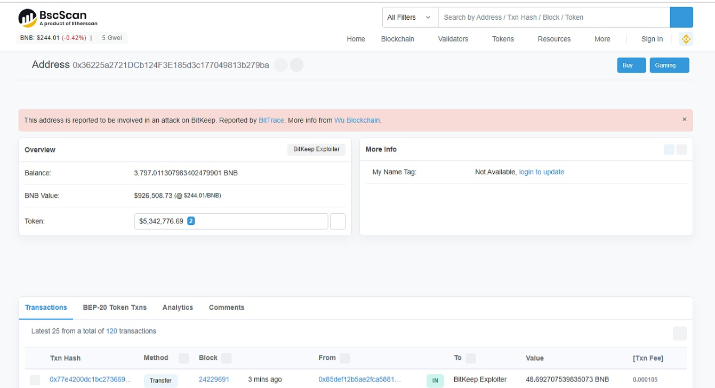
Task: Dismiss the BitKeep attack warning banner
Action: (x=684, y=119)
